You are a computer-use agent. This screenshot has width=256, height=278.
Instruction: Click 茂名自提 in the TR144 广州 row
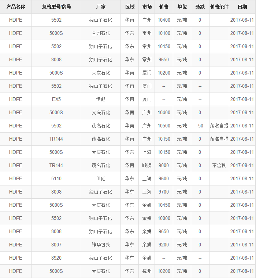click(219, 139)
